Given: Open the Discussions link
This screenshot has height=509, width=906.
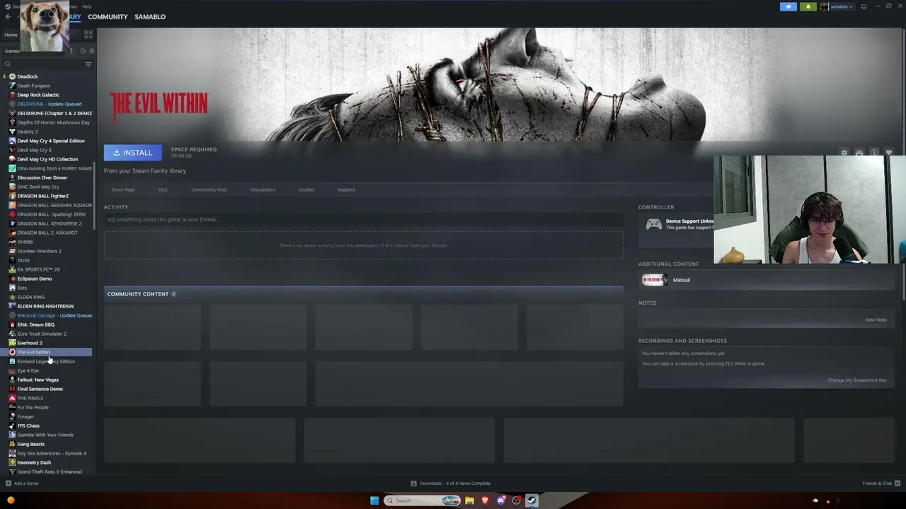Looking at the screenshot, I should 263,189.
